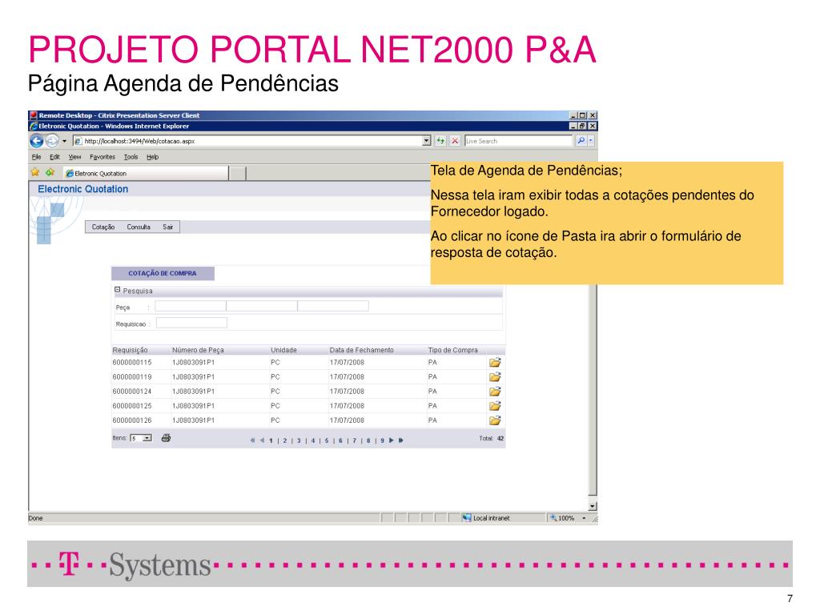Open the Favorites menu

coord(102,157)
